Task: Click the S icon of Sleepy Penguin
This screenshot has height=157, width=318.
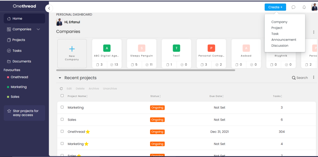Action: pos(142,48)
